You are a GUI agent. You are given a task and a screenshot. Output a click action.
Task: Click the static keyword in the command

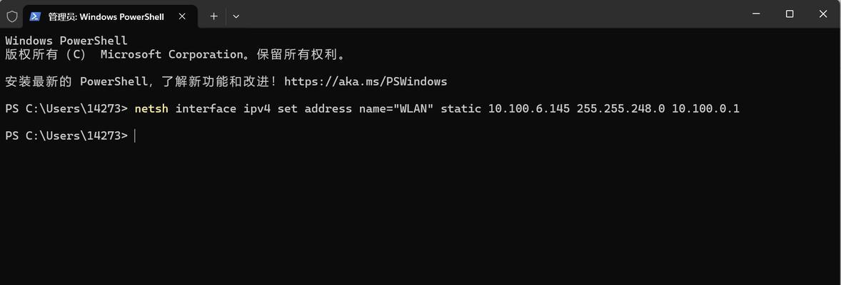(460, 109)
